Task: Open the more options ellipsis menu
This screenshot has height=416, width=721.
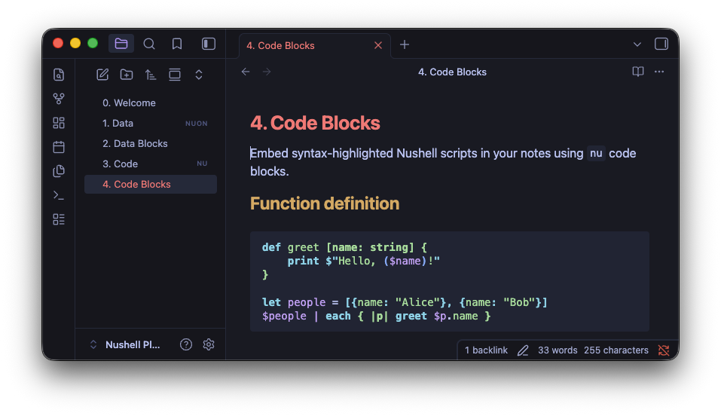Action: [659, 72]
